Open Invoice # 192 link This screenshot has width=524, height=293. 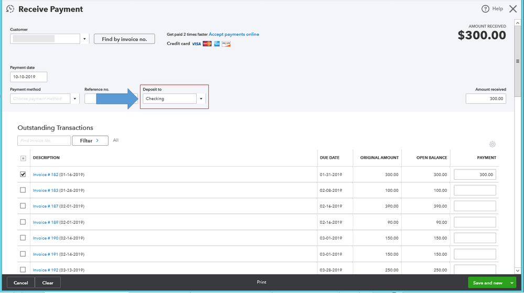coord(46,270)
